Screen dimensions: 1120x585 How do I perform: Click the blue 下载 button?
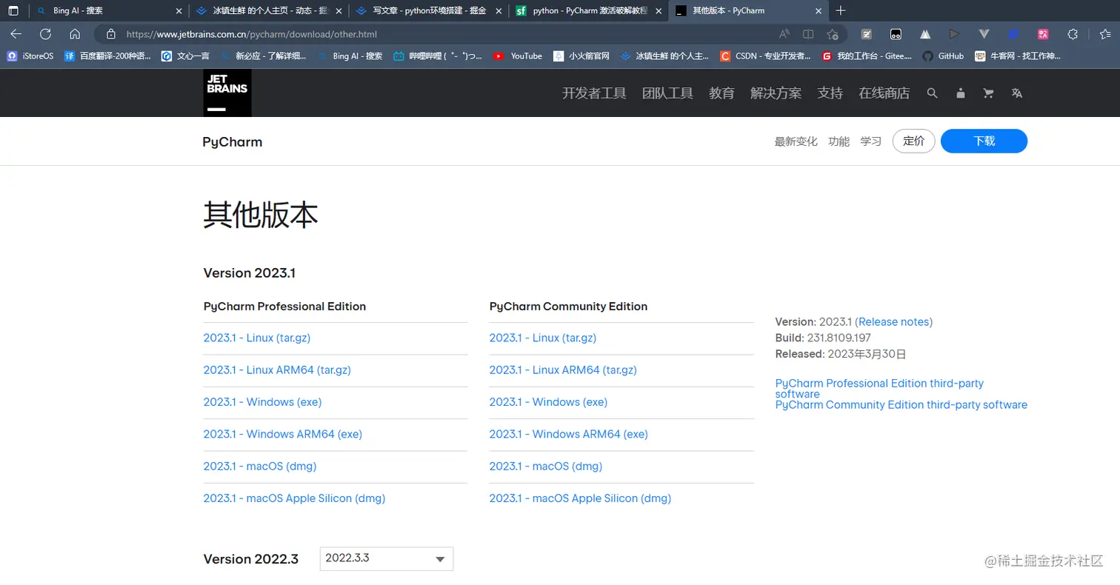984,141
